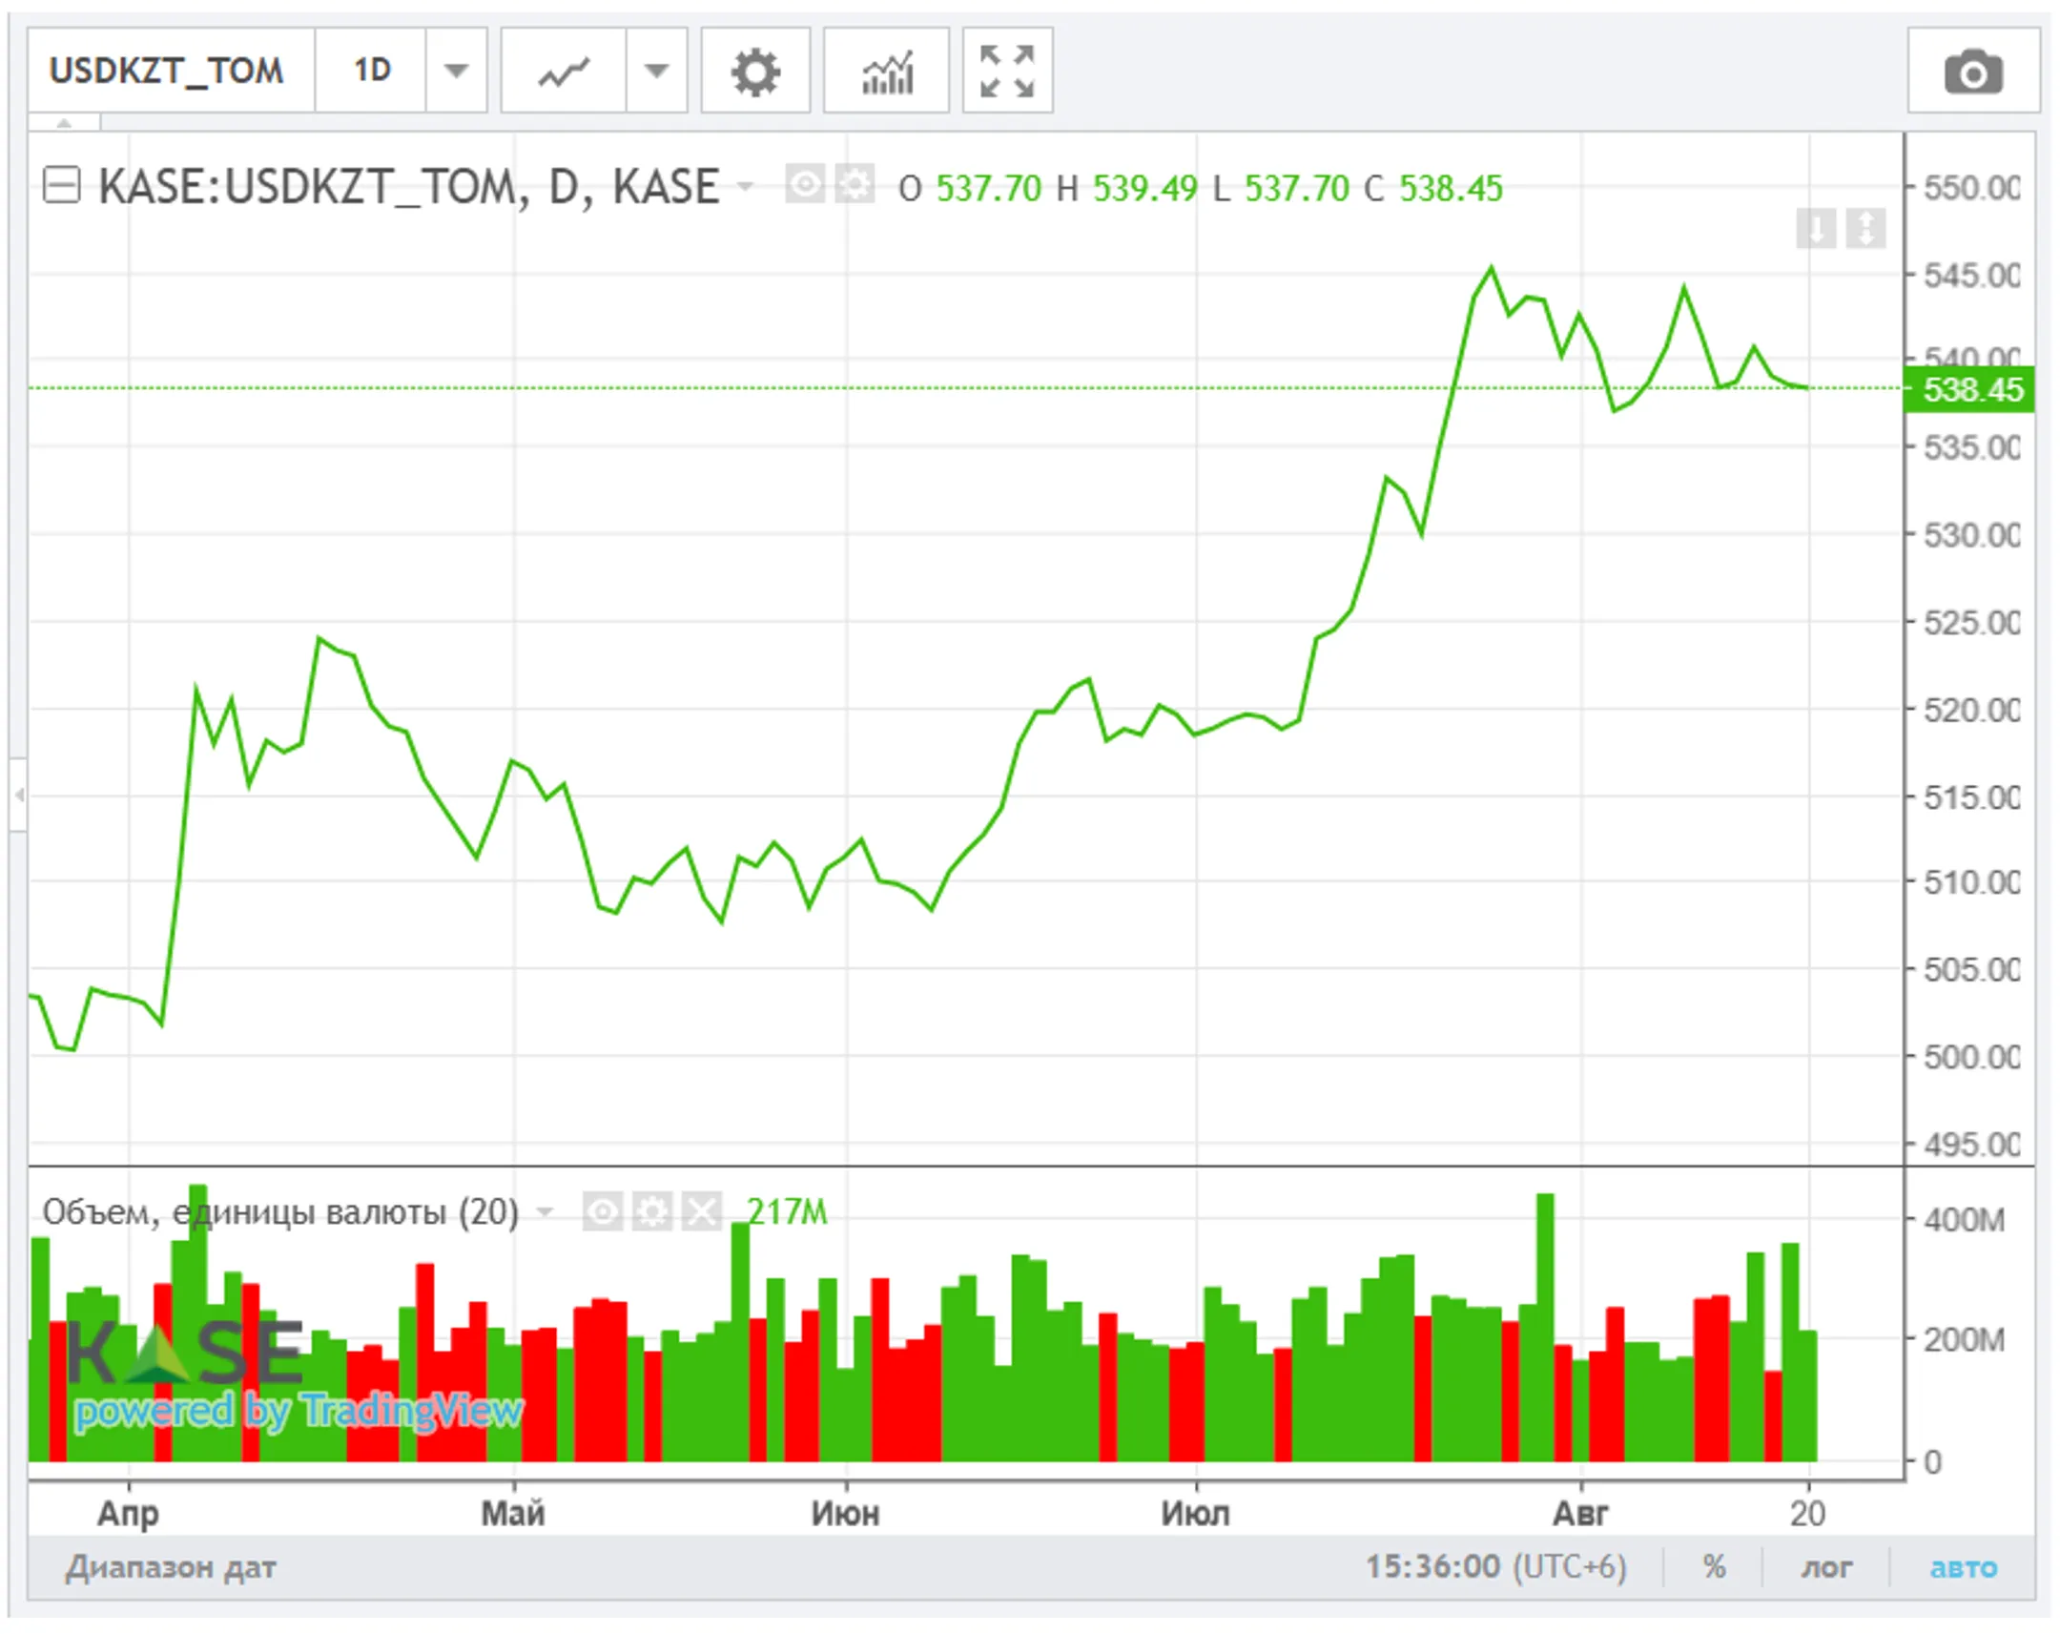Viewport: 2060px width, 1634px height.
Task: Enable auto scale 'авто'
Action: point(1963,1567)
